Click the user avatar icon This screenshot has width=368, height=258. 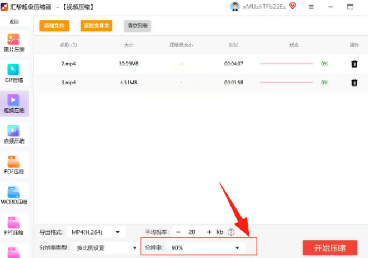pyautogui.click(x=235, y=7)
